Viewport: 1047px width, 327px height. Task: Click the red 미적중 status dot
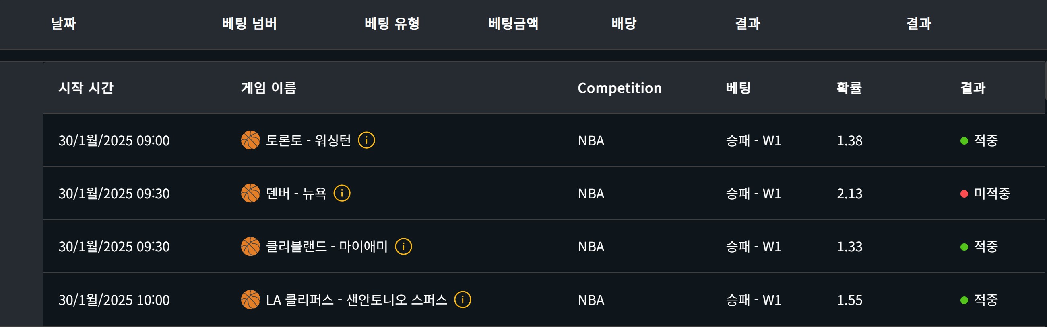[964, 194]
